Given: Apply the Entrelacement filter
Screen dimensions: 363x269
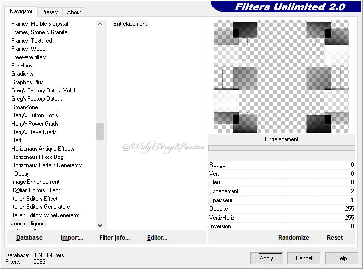Looking at the screenshot, I should click(x=266, y=258).
